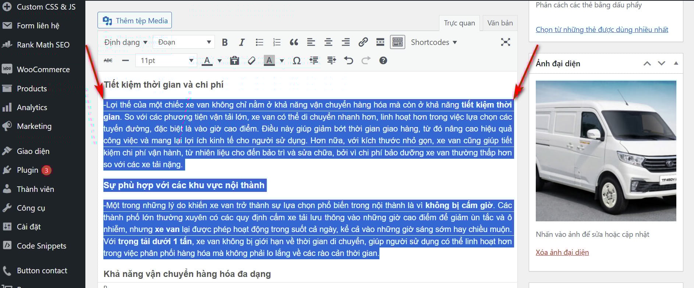Switch to the Văn bản tab
The width and height of the screenshot is (694, 288).
click(500, 23)
